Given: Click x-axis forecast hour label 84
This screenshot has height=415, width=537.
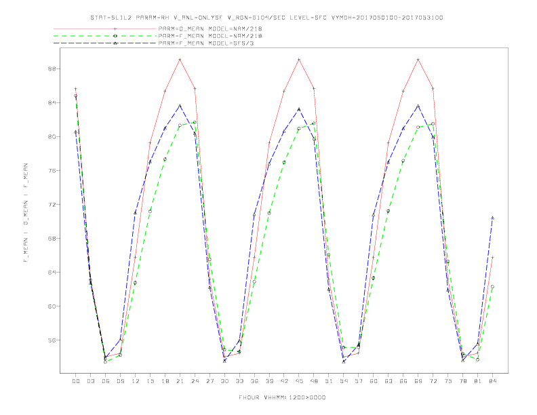Looking at the screenshot, I should click(x=493, y=381).
